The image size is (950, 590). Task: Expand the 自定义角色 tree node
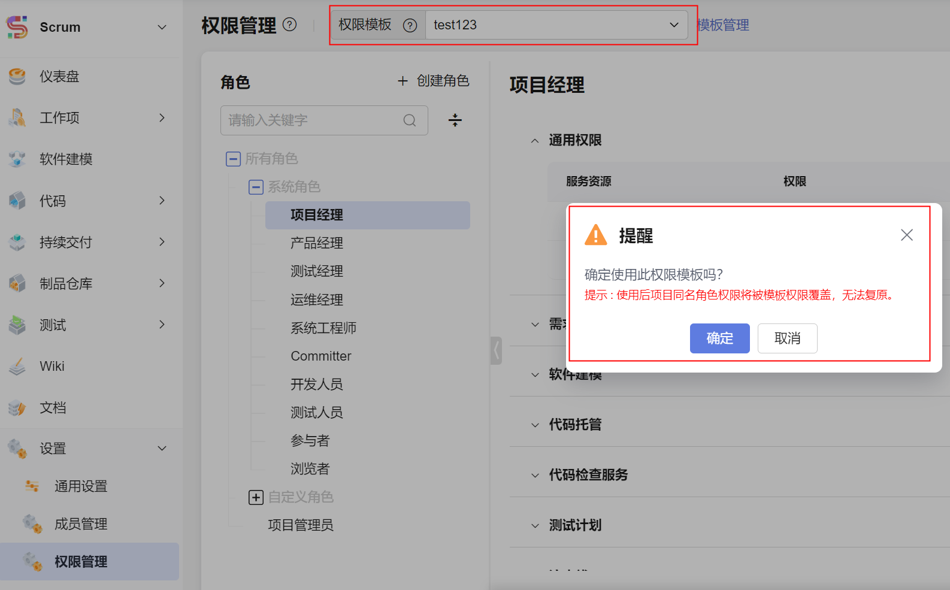[256, 497]
